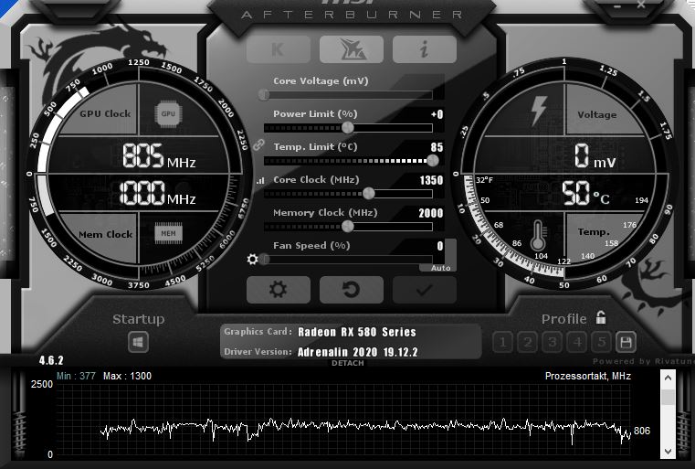
Task: Click the 50 °C temperature readout
Action: (x=585, y=194)
